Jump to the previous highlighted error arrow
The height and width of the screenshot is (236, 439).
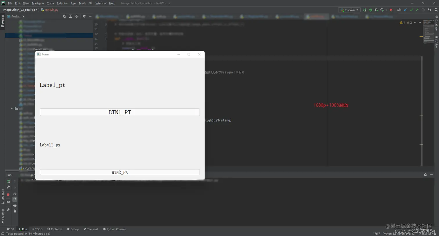415,22
